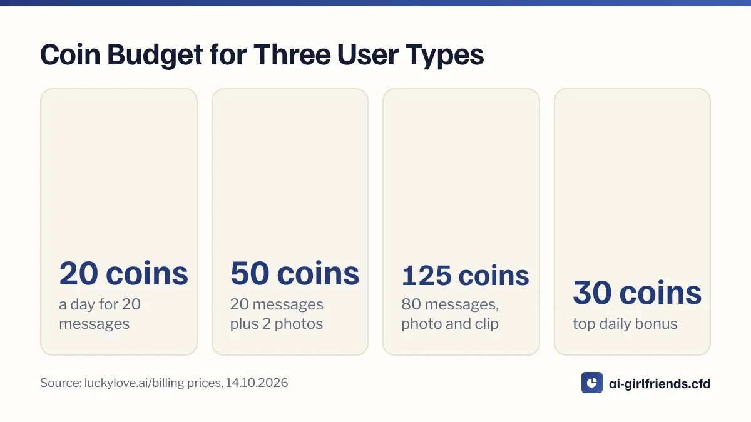751x422 pixels.
Task: Click the Coin Budget for Three User Types title
Action: 262,55
